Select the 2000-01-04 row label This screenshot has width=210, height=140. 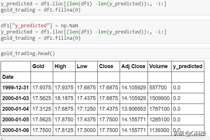click(15, 109)
